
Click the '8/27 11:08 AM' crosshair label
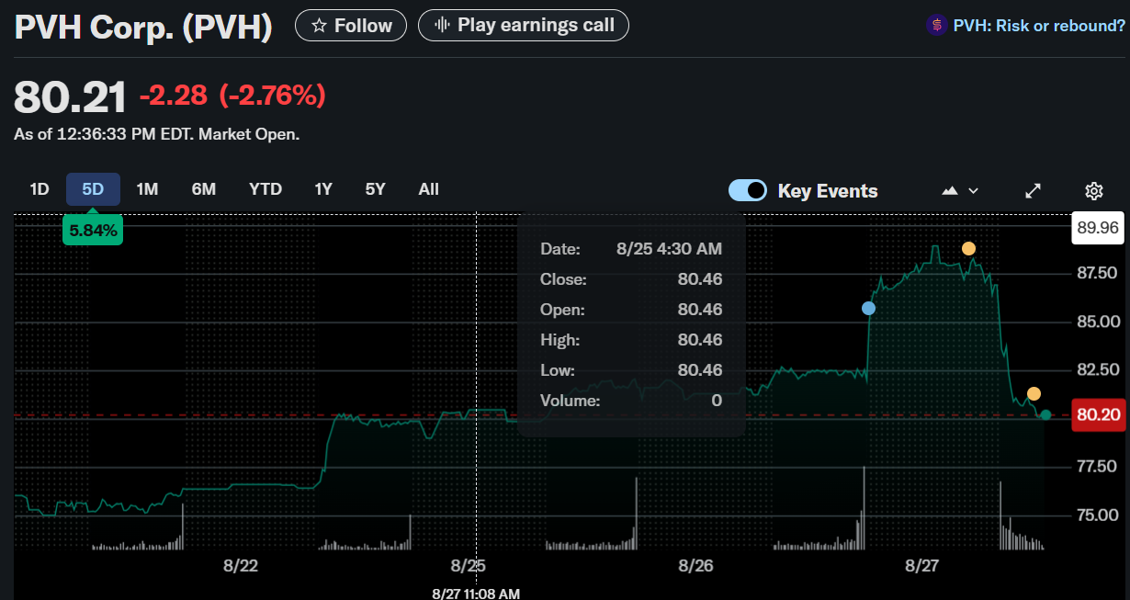[476, 593]
